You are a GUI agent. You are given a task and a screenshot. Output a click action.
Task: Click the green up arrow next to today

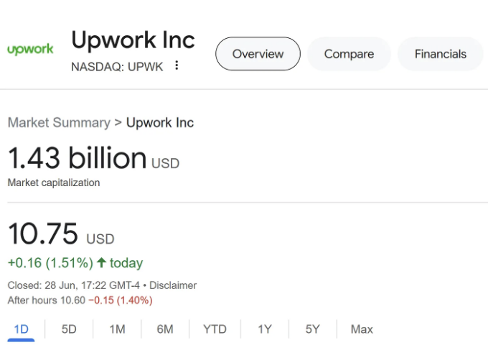[x=101, y=262]
